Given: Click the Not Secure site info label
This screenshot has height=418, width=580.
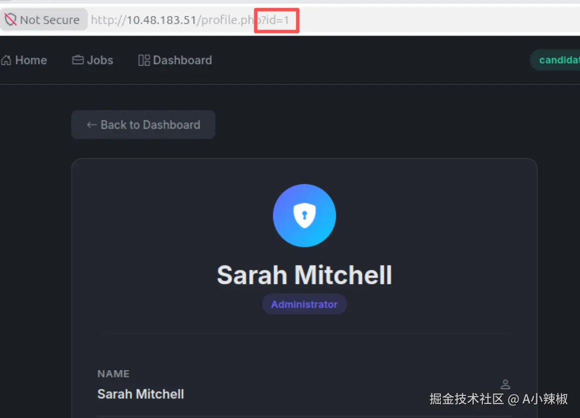Looking at the screenshot, I should click(43, 20).
